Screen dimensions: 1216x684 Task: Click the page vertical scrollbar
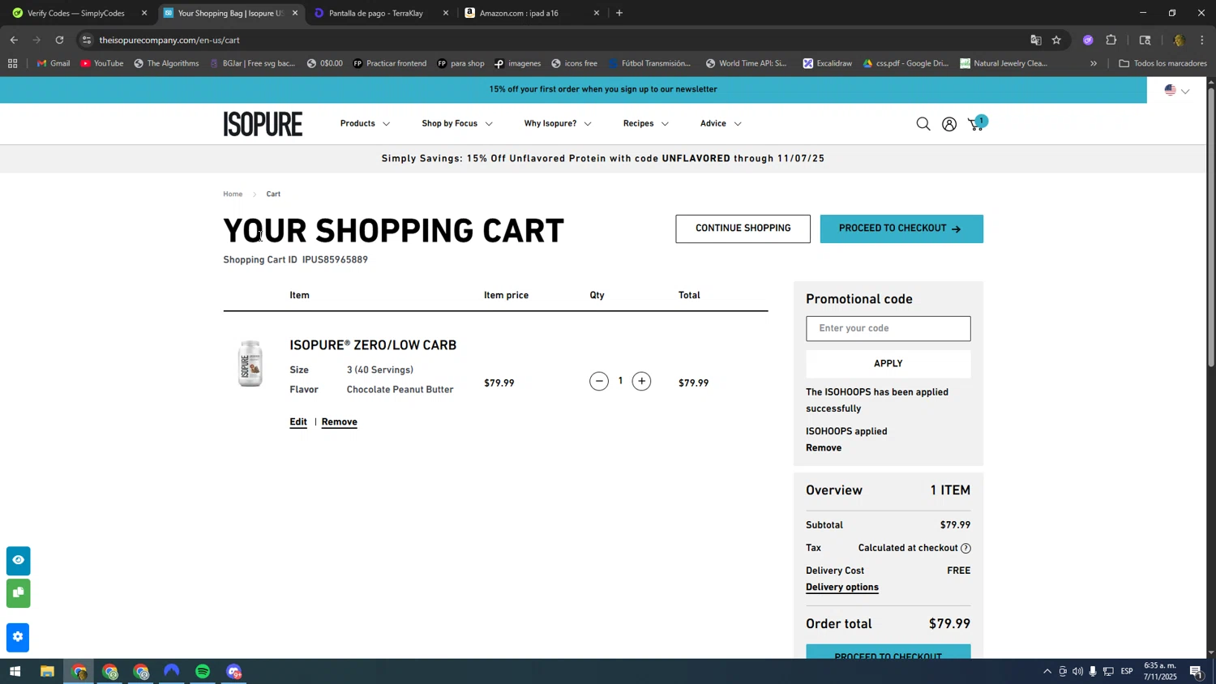(x=1211, y=227)
